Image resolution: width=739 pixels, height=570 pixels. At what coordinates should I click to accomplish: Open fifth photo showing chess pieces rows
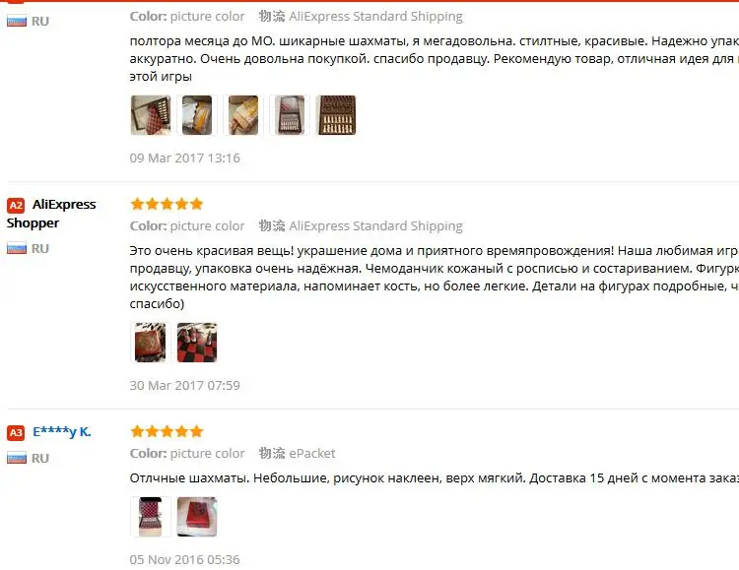[x=336, y=115]
